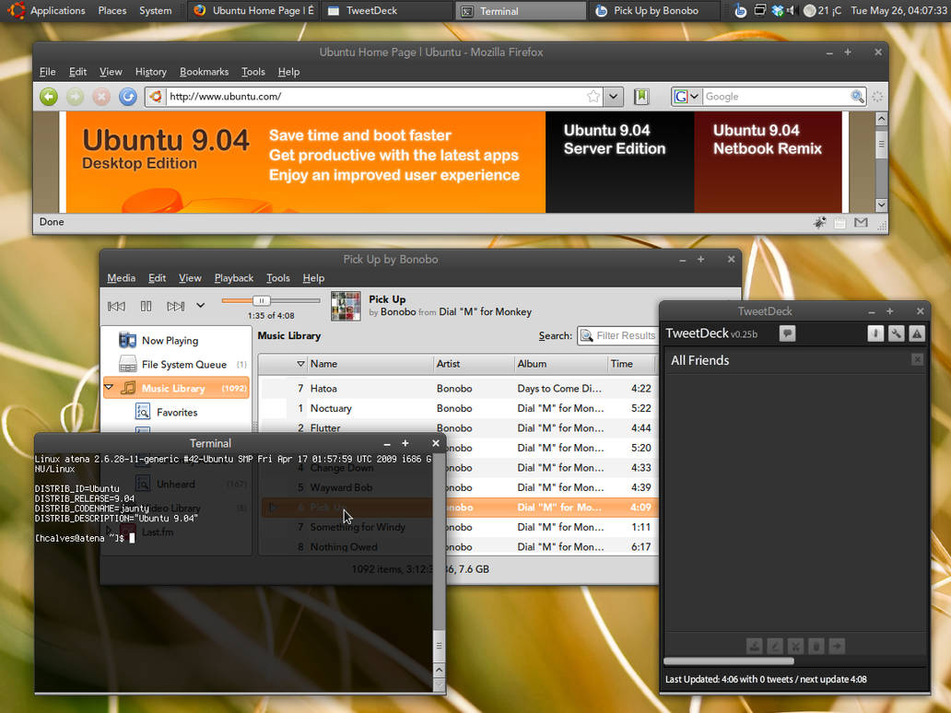Open the Firefox History menu
Viewport: 951px width, 713px height.
click(x=150, y=72)
